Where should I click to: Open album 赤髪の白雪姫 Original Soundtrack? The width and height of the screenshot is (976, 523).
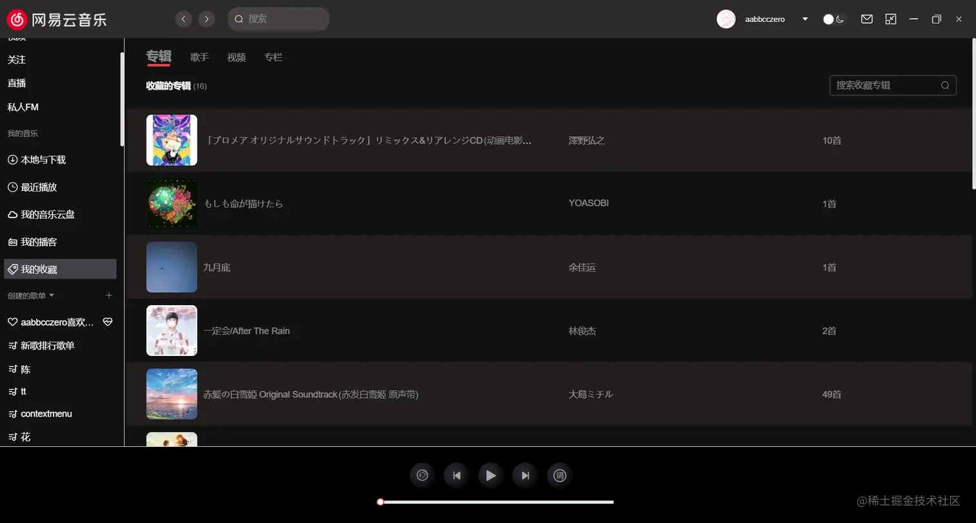(310, 394)
